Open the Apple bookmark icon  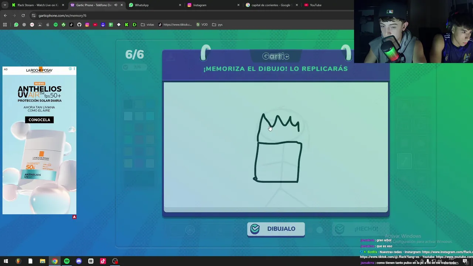tap(48, 25)
